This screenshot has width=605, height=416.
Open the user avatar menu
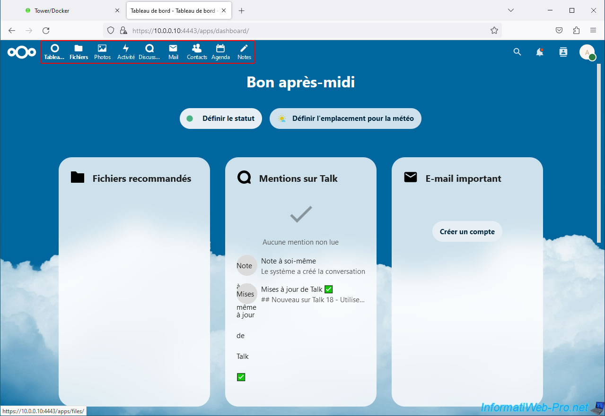pyautogui.click(x=587, y=52)
